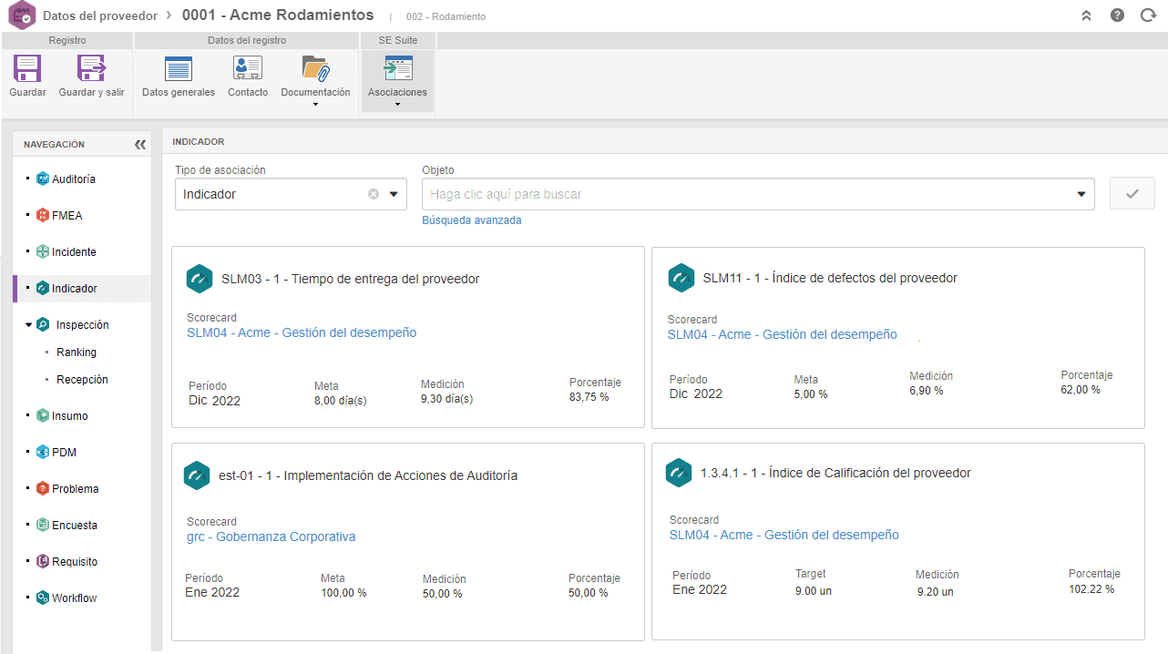This screenshot has height=654, width=1168.
Task: Clear the Indicador selection with the x
Action: tap(374, 194)
